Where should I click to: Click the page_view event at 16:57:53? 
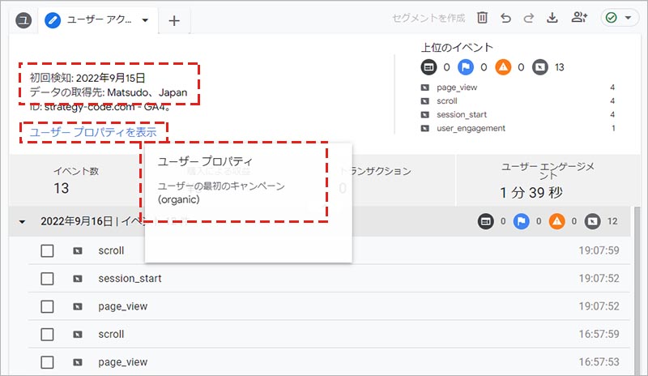tap(122, 361)
